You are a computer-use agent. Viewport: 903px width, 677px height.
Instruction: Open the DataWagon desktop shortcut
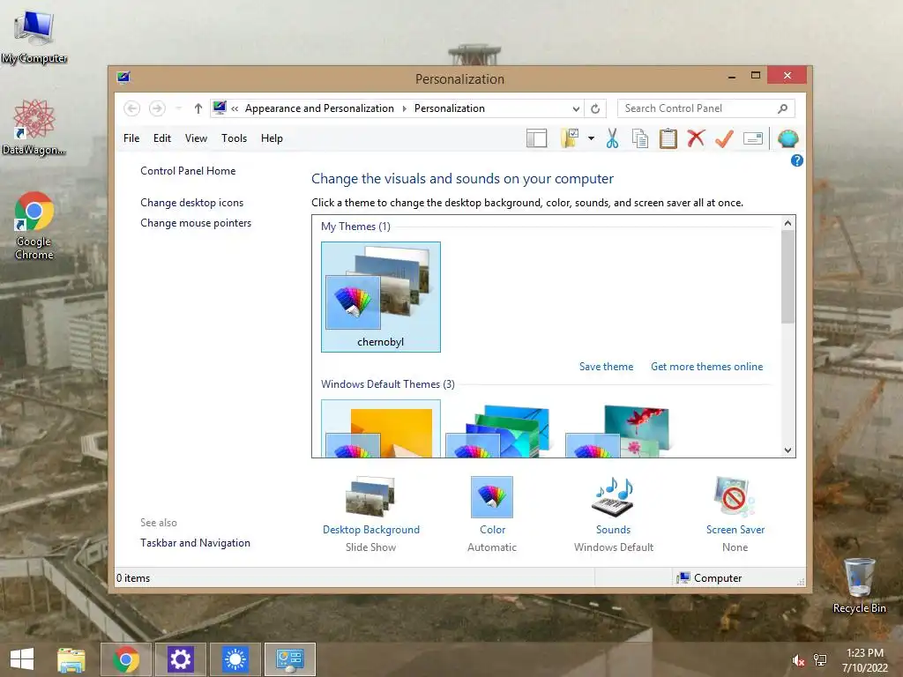pos(34,127)
